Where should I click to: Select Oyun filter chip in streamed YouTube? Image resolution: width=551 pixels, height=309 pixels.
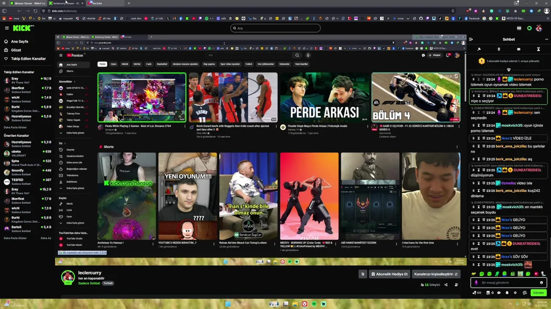[x=114, y=64]
